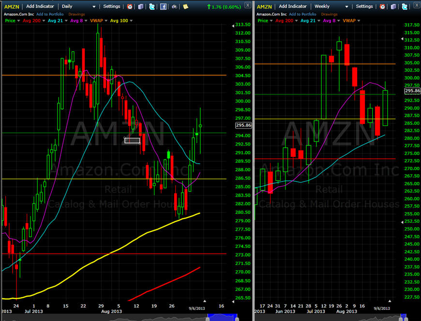Click the Price label in Daily chart

pyautogui.click(x=10, y=21)
